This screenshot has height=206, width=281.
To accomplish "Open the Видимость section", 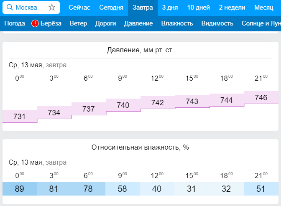I will pos(217,23).
